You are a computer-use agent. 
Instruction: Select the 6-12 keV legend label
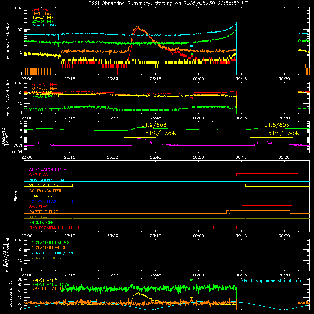pos(42,13)
